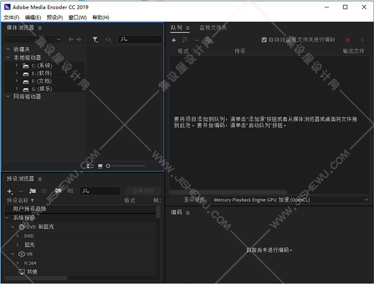Expand the DVD preset folder
This screenshot has height=284, width=374.
[x=17, y=236]
